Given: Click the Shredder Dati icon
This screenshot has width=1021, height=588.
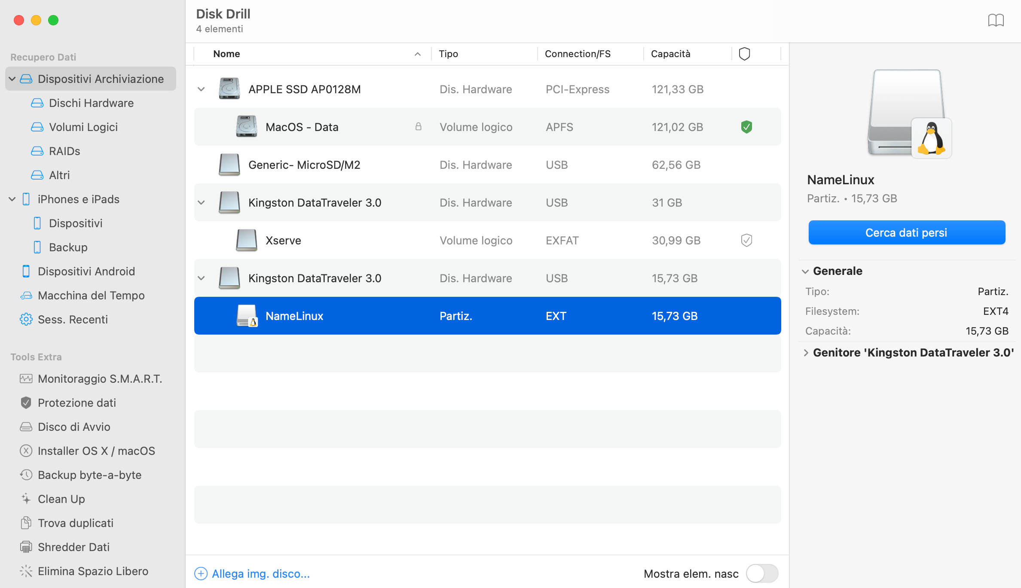Looking at the screenshot, I should tap(26, 547).
